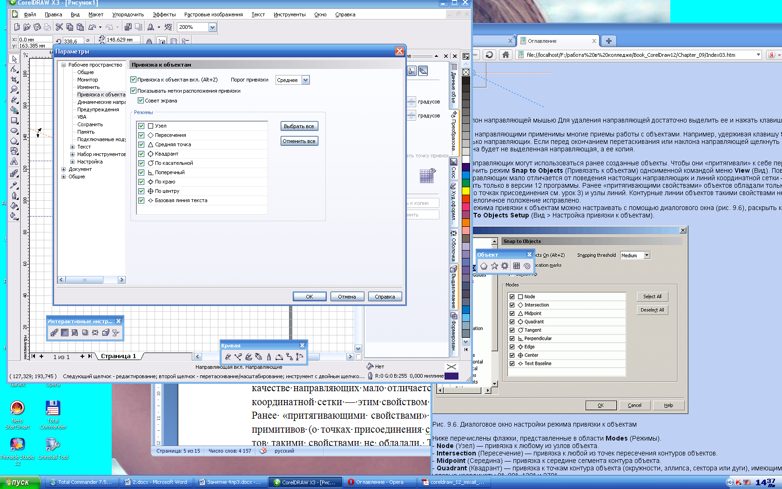Select the Shape tool in toolbox
Screen dimensions: 782x489
[x=14, y=69]
